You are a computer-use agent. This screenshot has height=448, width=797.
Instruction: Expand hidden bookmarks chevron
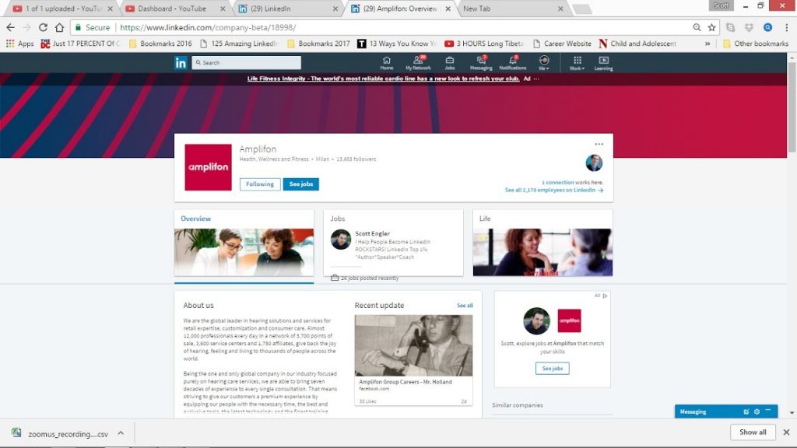click(x=707, y=44)
